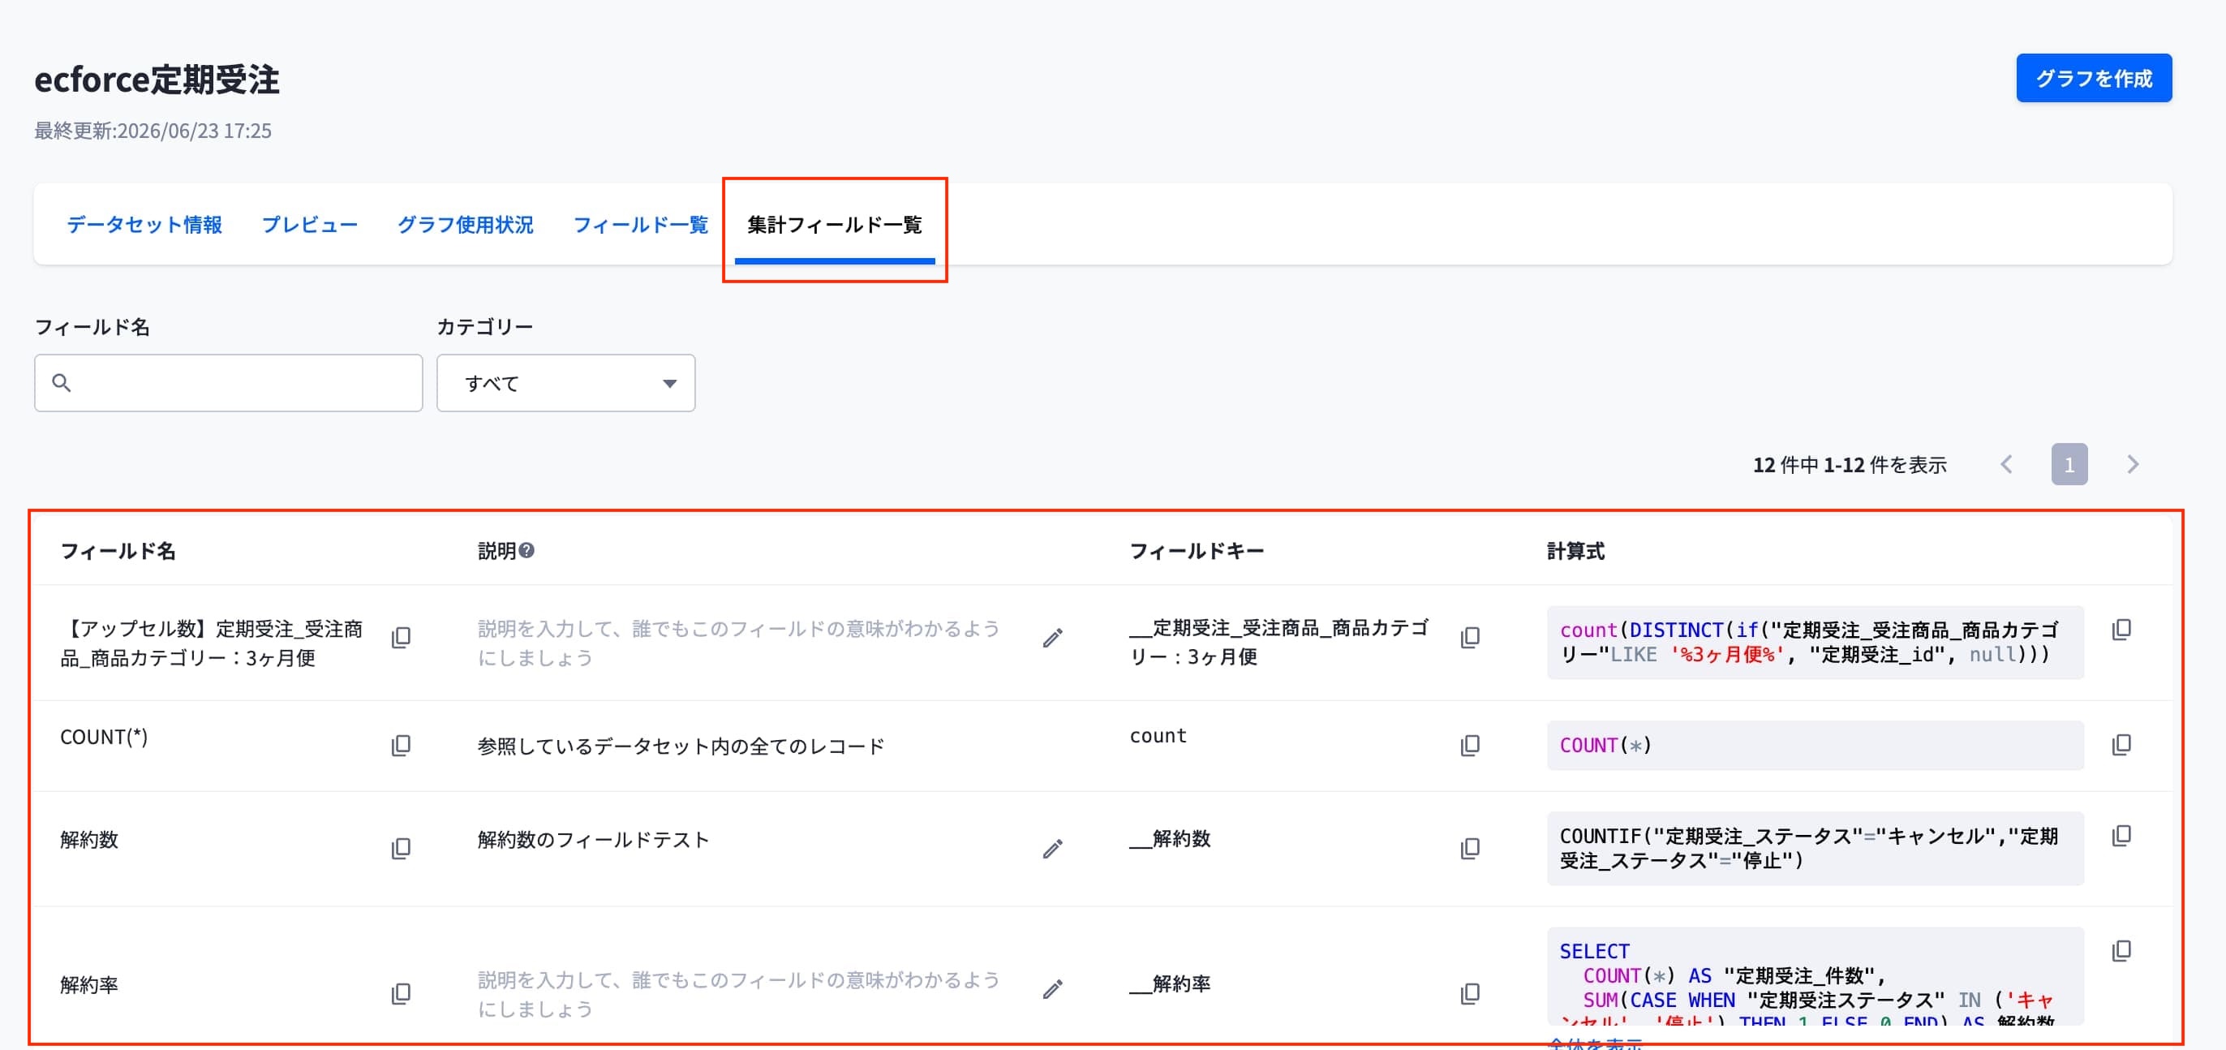This screenshot has width=2226, height=1050.
Task: Click the search magnifier icon
Action: tap(62, 383)
